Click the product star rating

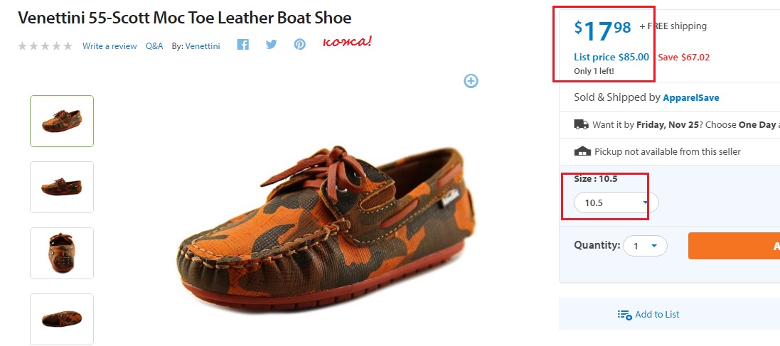pyautogui.click(x=45, y=46)
